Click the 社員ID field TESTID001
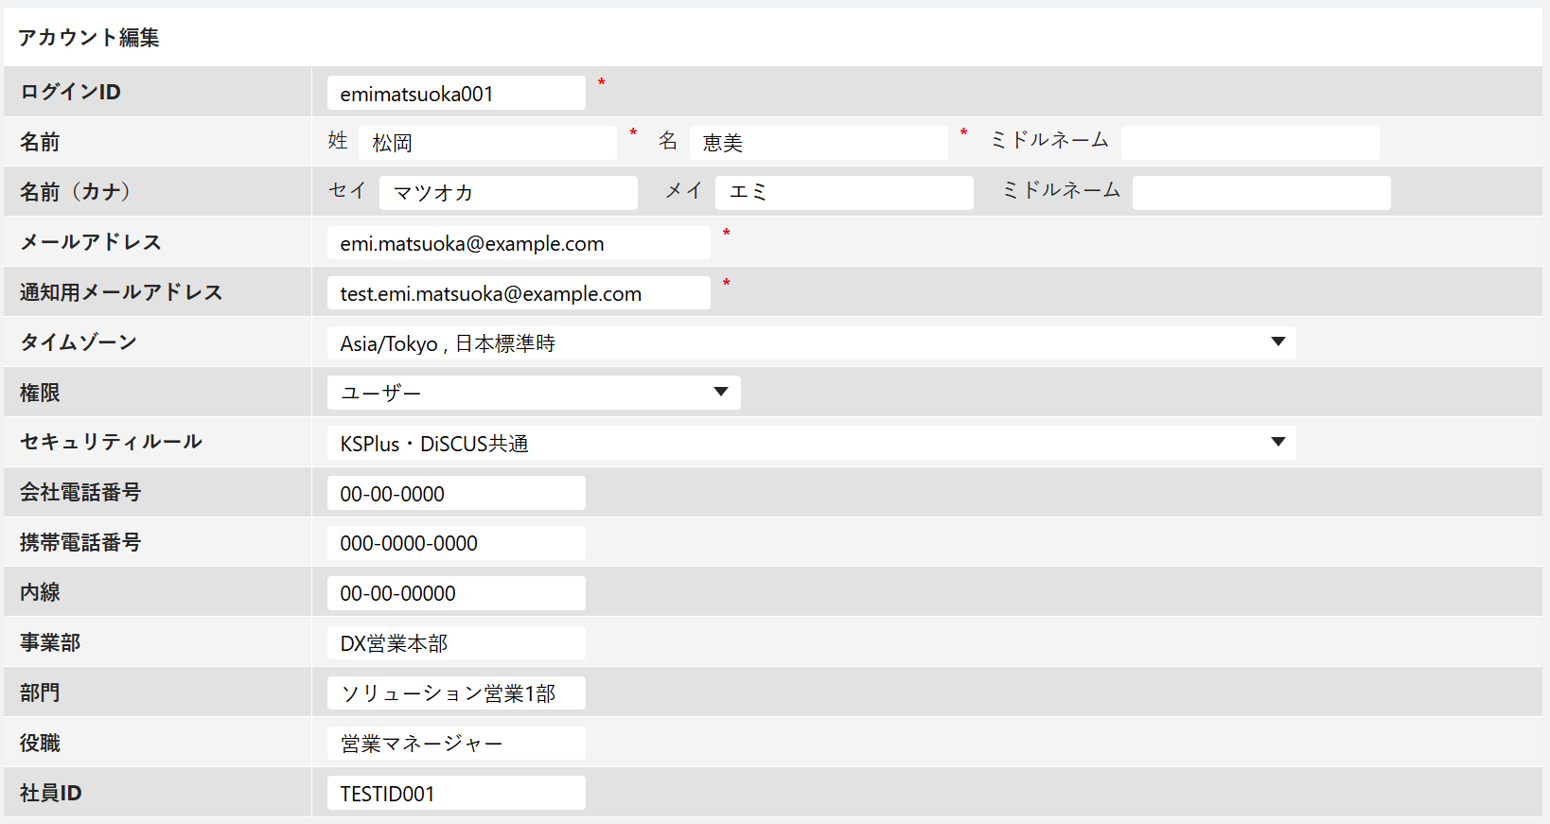Screen dimensions: 1550x824 (456, 793)
